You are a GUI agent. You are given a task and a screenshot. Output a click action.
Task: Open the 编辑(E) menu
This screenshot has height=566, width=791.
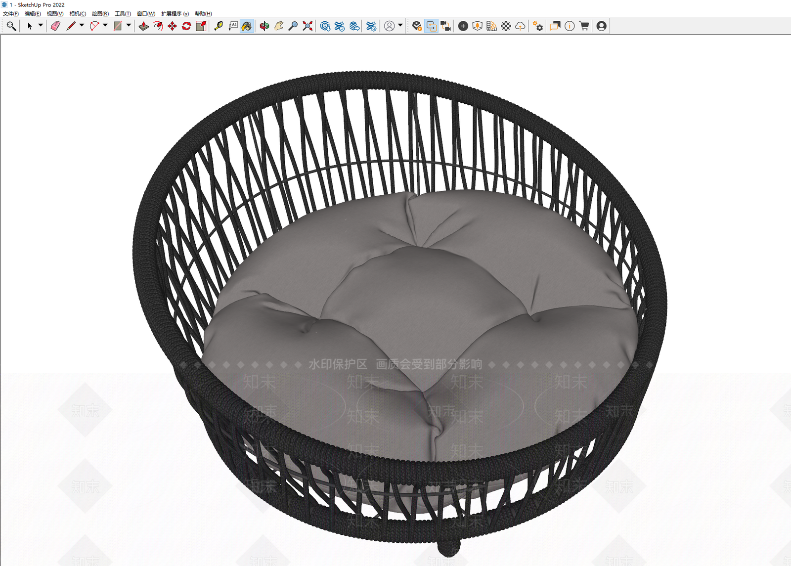[33, 14]
